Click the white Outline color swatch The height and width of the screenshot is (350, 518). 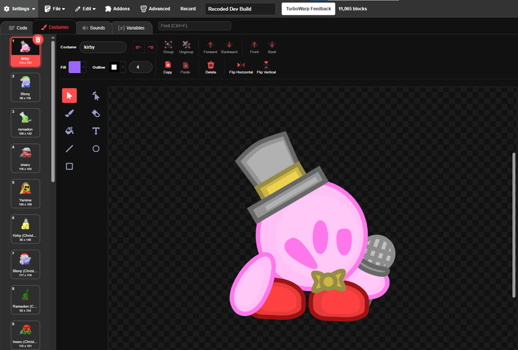coord(114,67)
